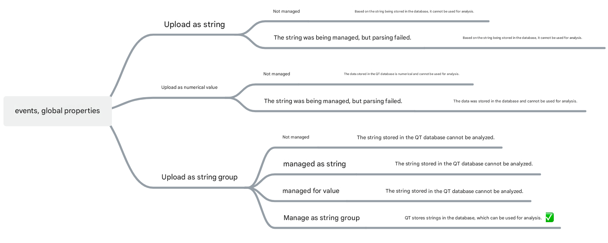Screen dimensions: 608x243
Task: Click the parsing failed node under Upload as string
Action: pyautogui.click(x=342, y=37)
